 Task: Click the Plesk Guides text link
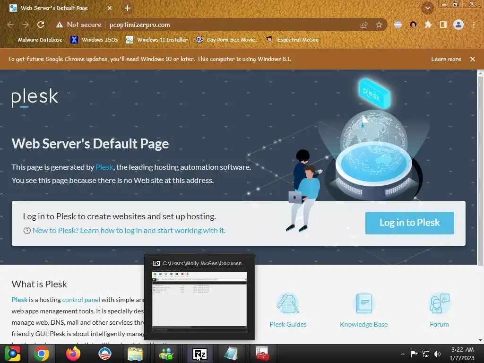[288, 324]
